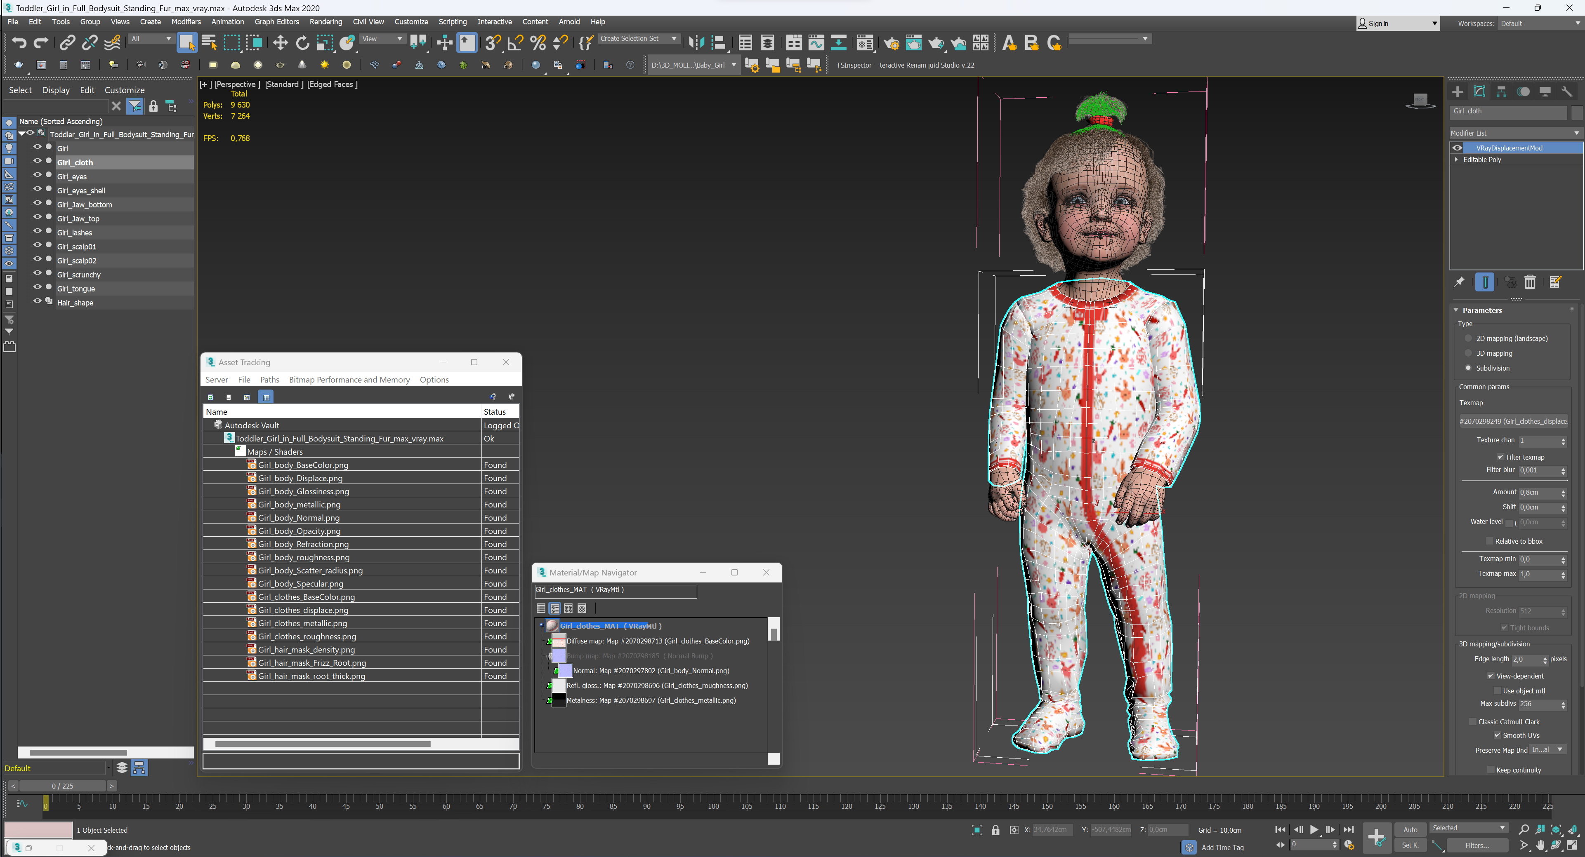This screenshot has width=1585, height=857.
Task: Click the Redo arrow icon
Action: click(x=41, y=42)
